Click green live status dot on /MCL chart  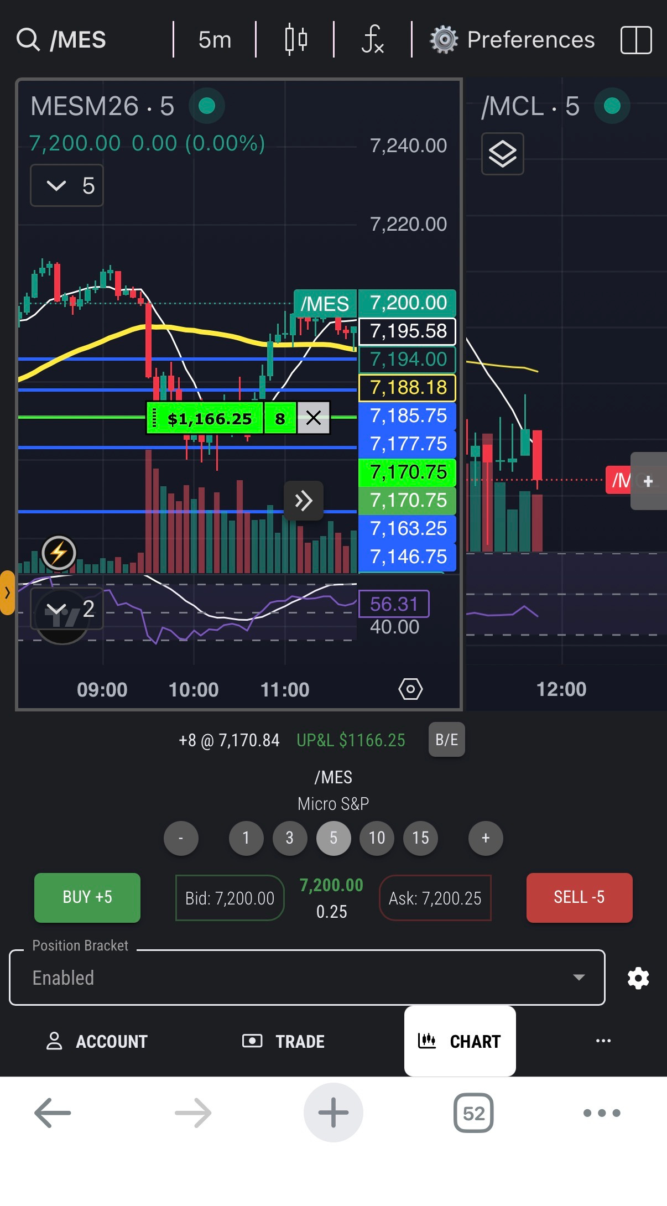[x=612, y=106]
